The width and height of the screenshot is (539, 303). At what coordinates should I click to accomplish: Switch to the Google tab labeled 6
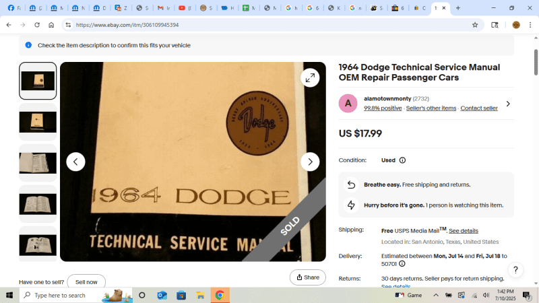313,8
